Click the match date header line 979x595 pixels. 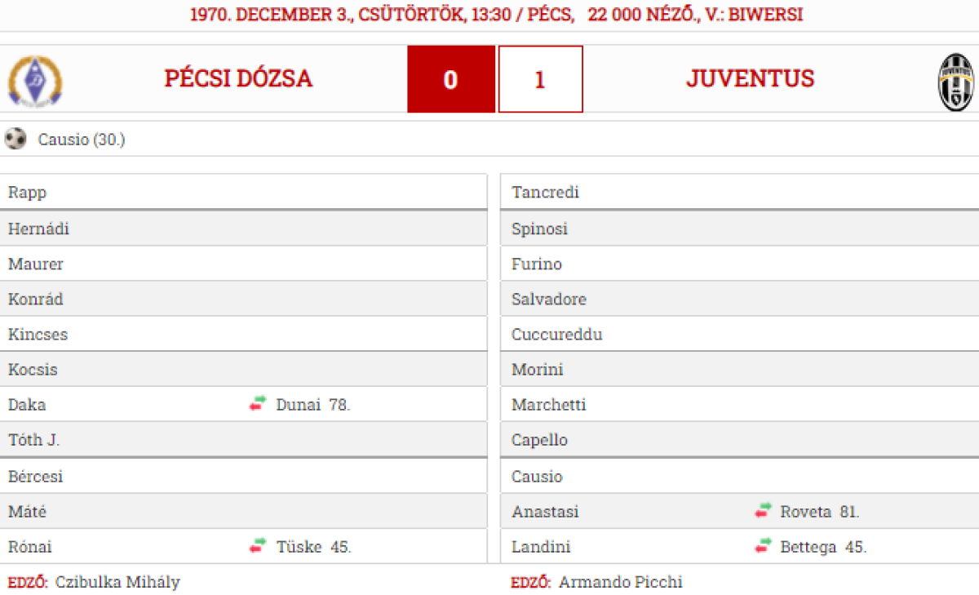point(496,15)
